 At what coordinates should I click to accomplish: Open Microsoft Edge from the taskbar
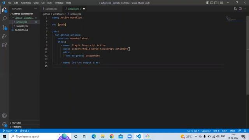coord(94,136)
